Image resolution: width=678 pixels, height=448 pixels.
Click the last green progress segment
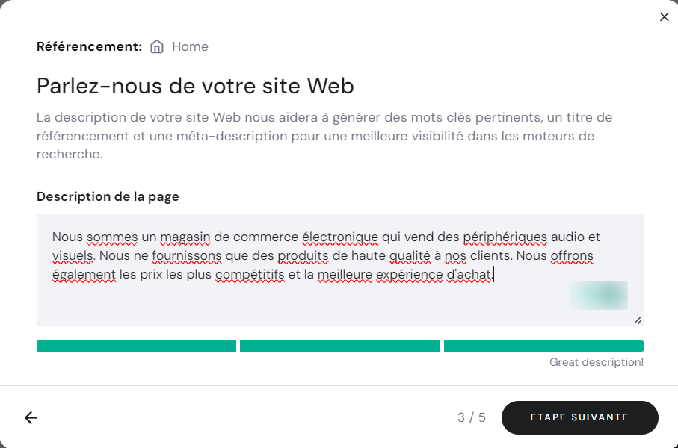[x=543, y=346]
